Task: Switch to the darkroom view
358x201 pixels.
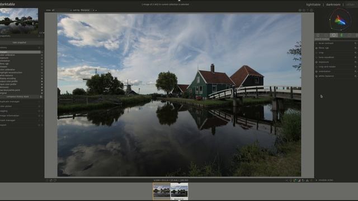Action: 333,4
